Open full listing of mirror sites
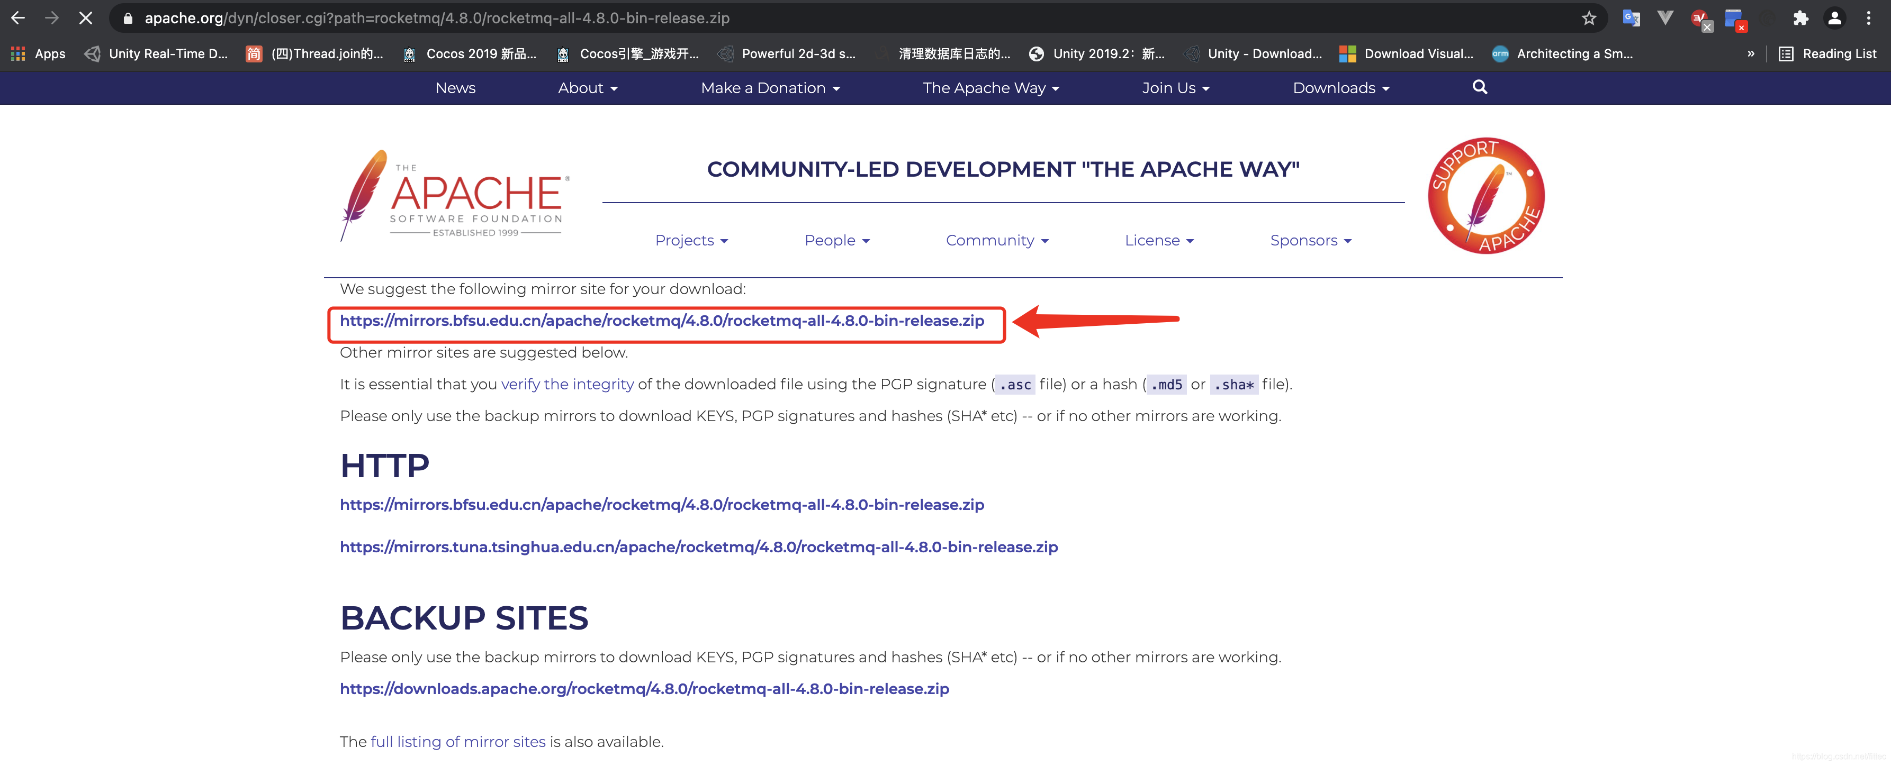Screen dimensions: 1891x766 coord(457,742)
